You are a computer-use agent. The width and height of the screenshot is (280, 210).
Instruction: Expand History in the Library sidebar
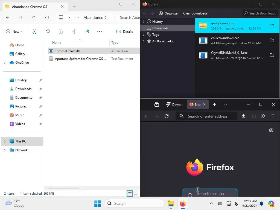click(144, 21)
